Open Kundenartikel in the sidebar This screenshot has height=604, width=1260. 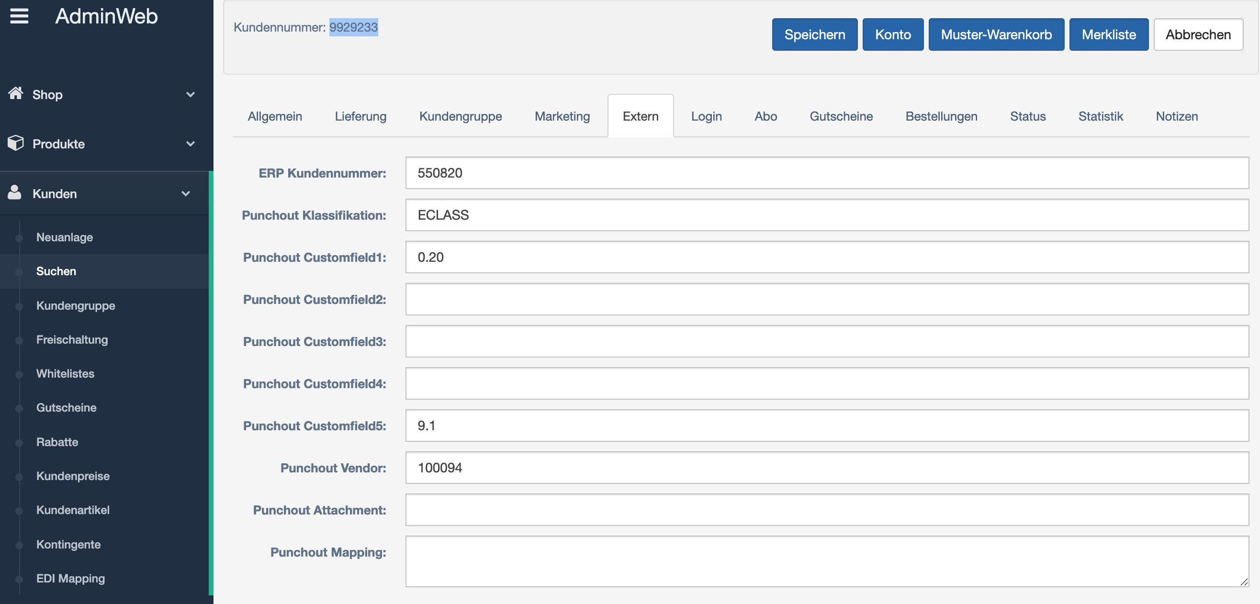point(73,510)
